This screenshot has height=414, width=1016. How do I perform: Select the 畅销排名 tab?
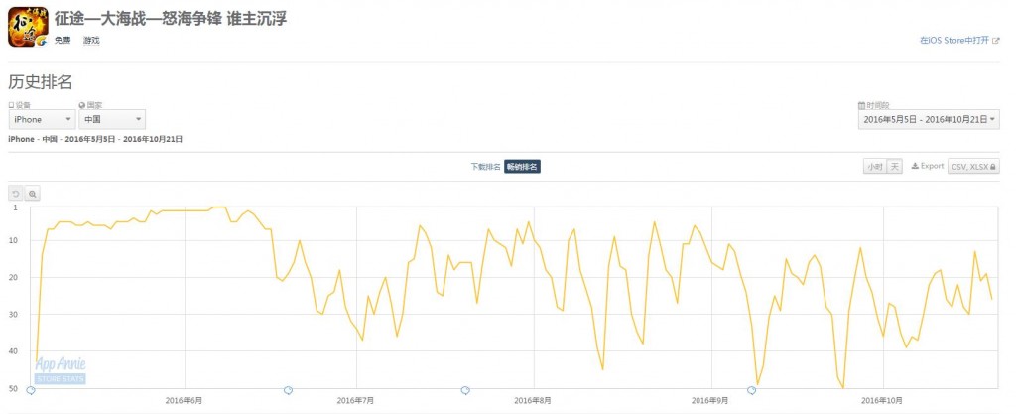[x=522, y=167]
